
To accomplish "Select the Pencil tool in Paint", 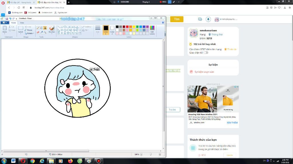I will point(38,28).
